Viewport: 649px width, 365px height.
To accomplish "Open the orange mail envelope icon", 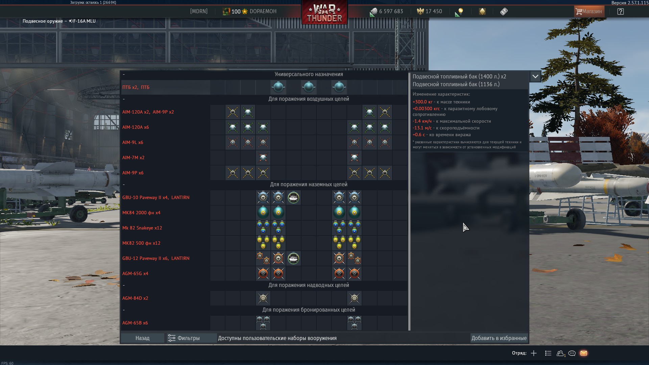I will [x=584, y=353].
